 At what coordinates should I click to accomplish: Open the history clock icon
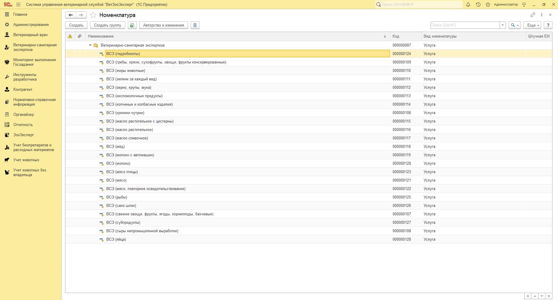coord(478,5)
